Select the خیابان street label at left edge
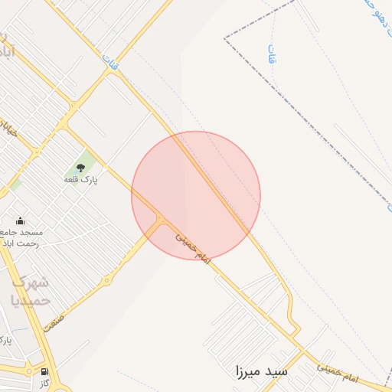Screen dimensions: 392x392 pos(8,128)
